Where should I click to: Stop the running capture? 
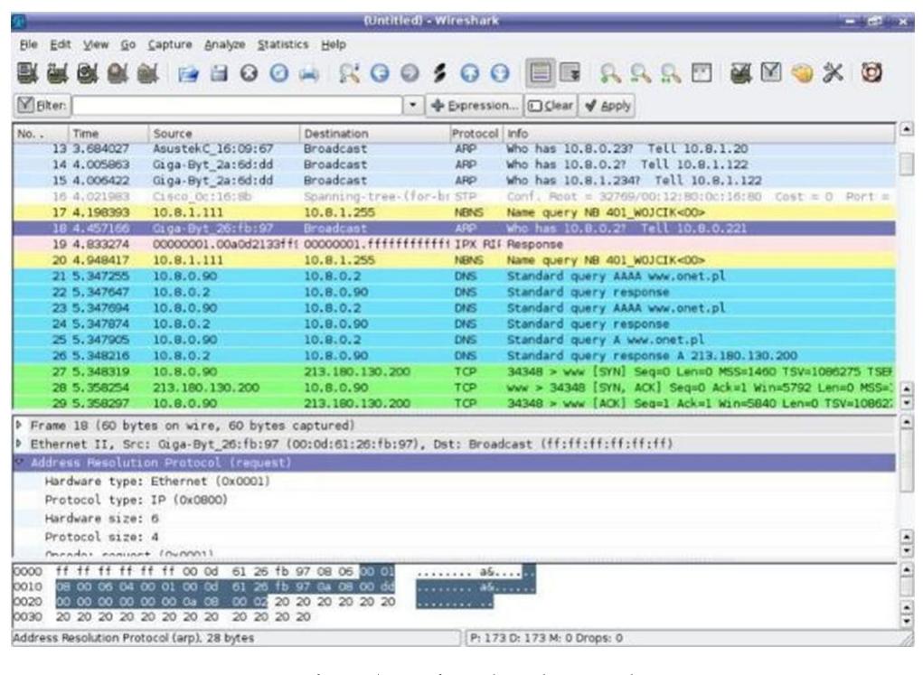[118, 73]
